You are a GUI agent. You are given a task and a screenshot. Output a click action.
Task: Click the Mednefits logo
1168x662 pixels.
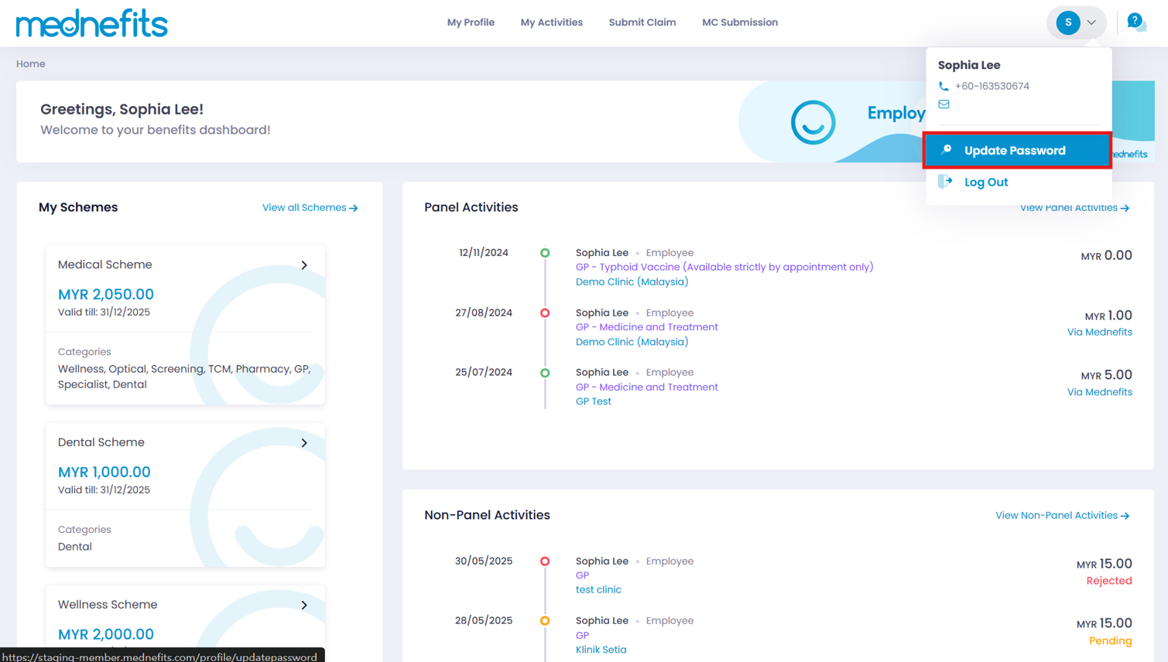(x=91, y=23)
